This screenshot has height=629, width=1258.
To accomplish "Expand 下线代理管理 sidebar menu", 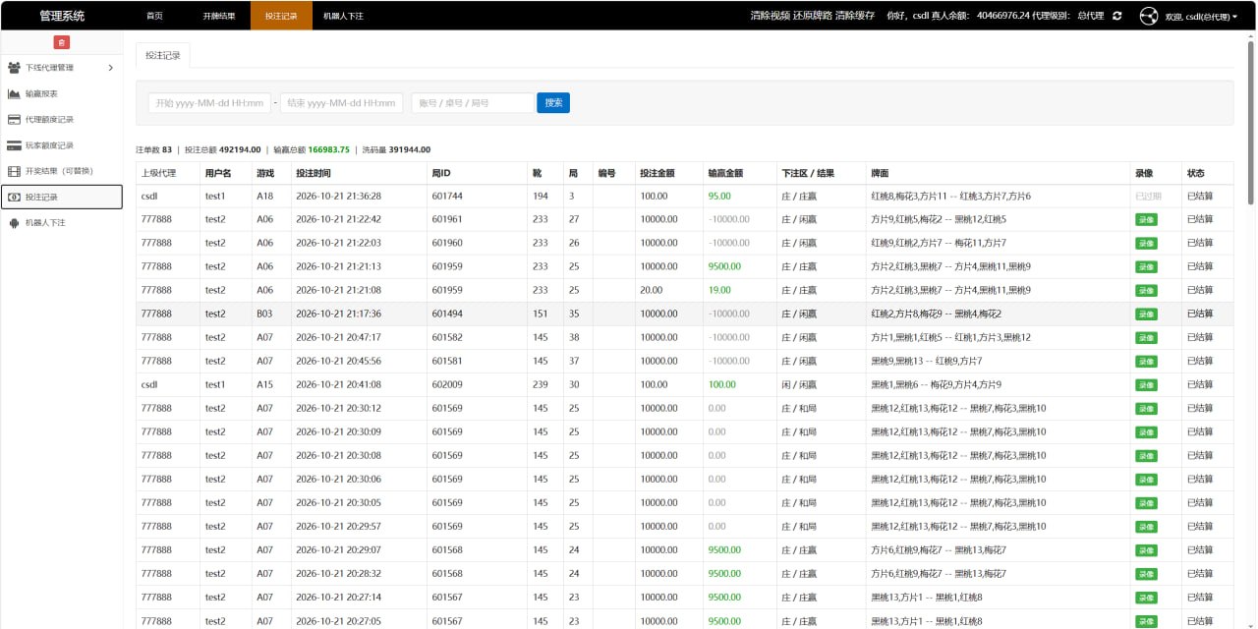I will (x=61, y=68).
